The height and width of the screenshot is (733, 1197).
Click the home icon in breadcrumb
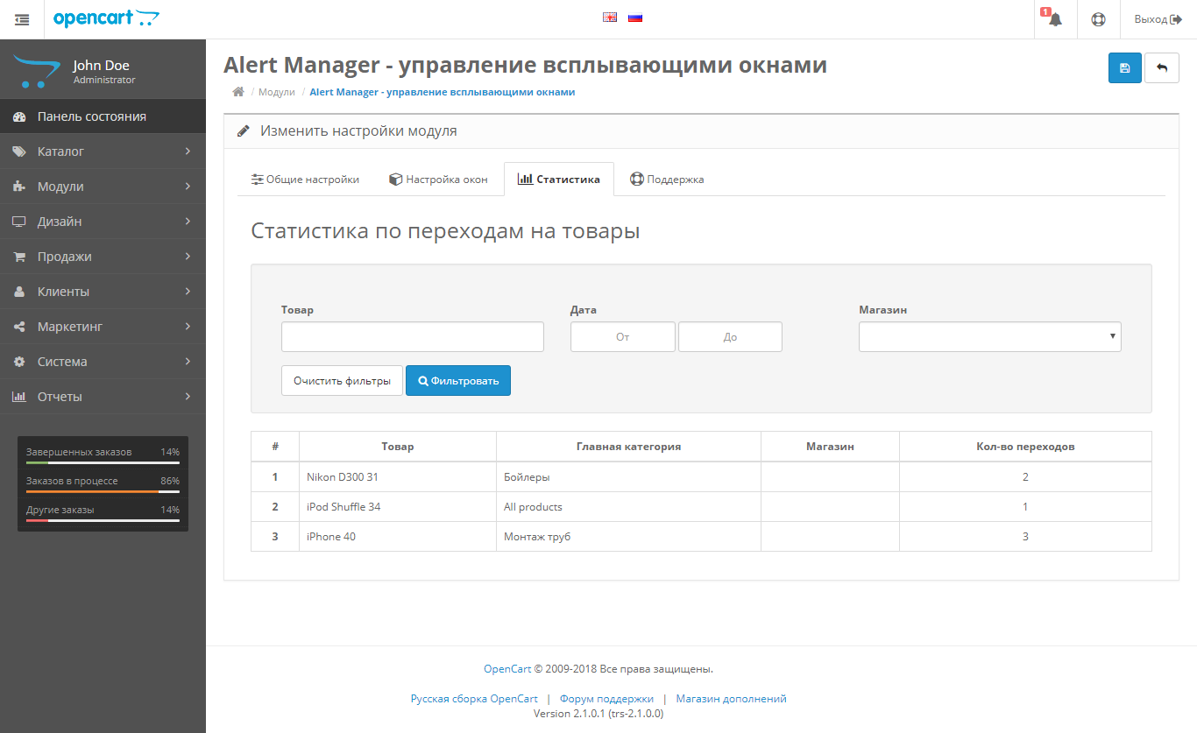tap(237, 92)
